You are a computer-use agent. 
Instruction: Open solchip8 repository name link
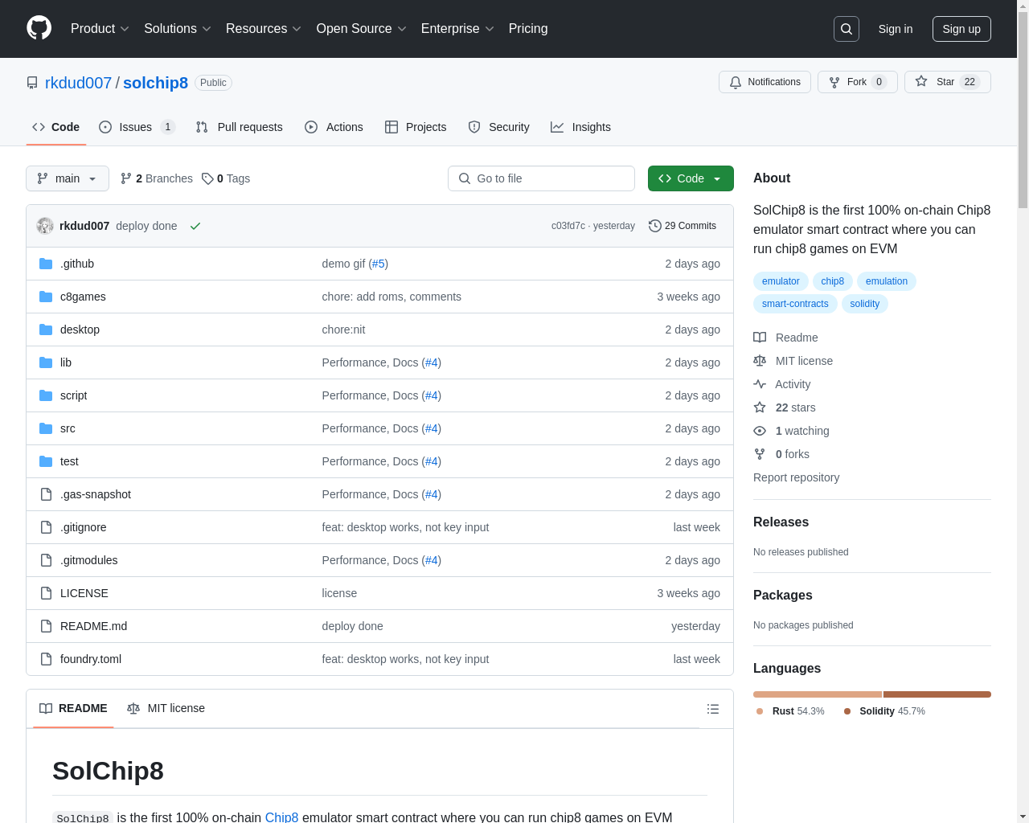[155, 83]
